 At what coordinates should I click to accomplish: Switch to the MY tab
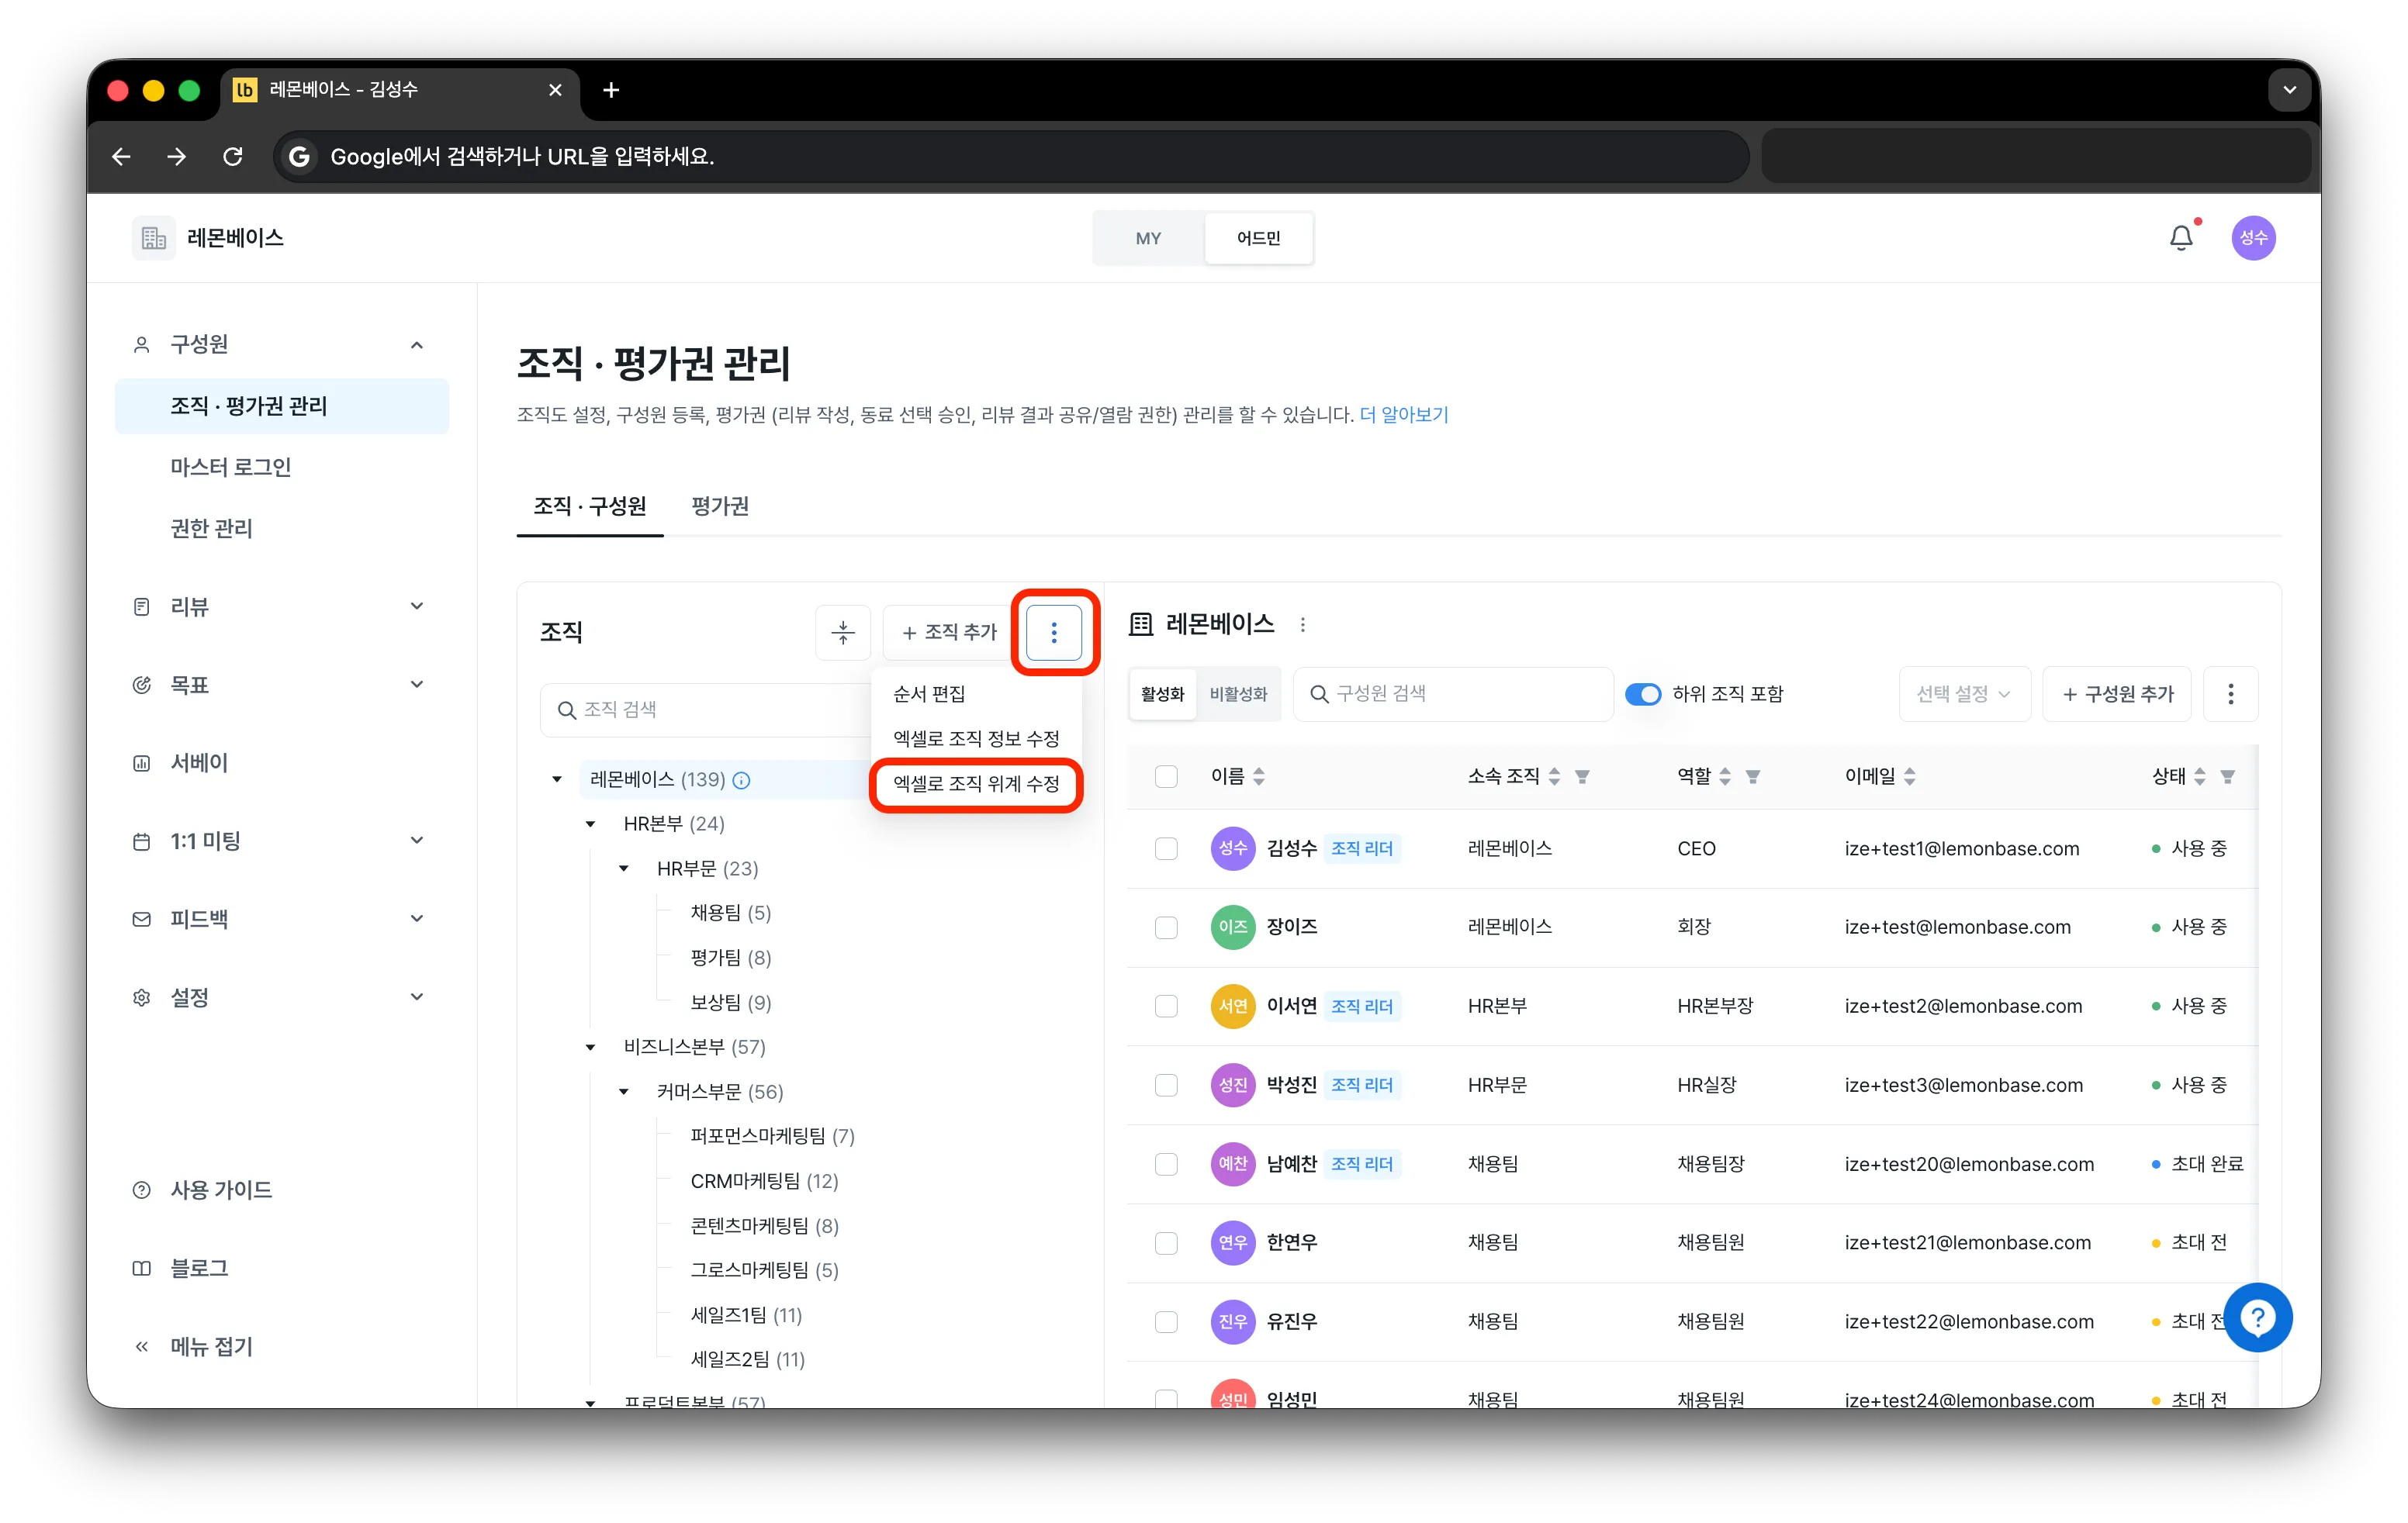tap(1148, 239)
